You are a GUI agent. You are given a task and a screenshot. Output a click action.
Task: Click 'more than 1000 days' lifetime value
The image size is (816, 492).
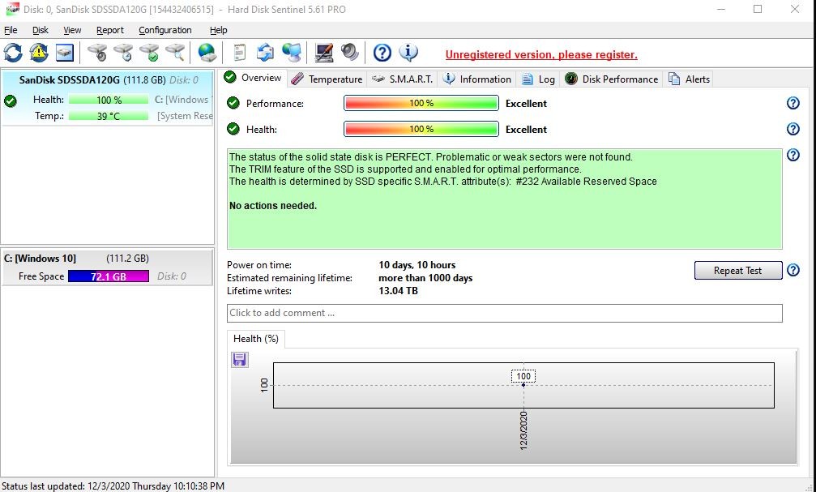425,278
